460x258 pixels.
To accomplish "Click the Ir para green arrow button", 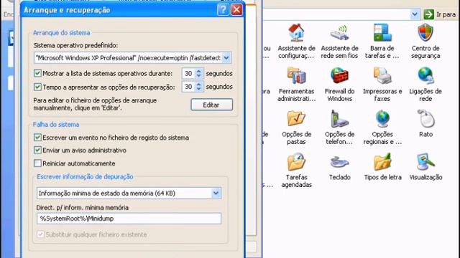I will pos(428,14).
